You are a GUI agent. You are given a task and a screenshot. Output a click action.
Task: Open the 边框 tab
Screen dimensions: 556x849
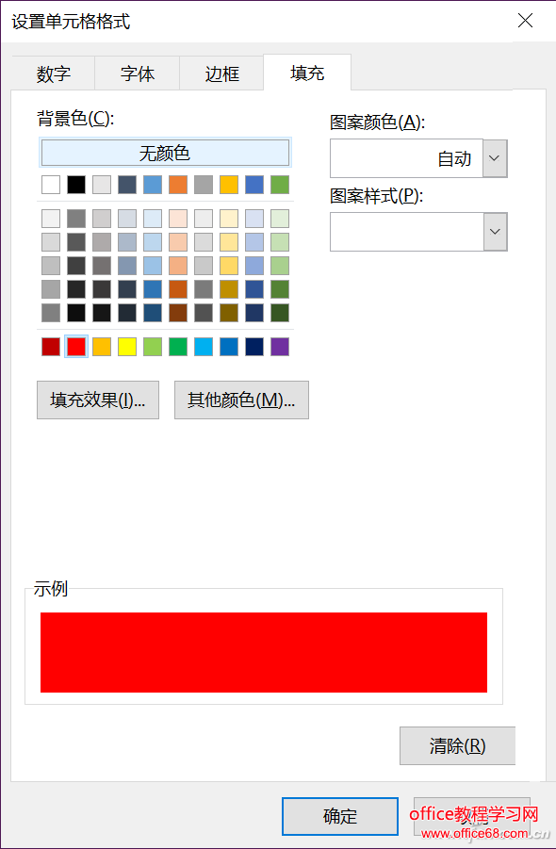click(222, 73)
